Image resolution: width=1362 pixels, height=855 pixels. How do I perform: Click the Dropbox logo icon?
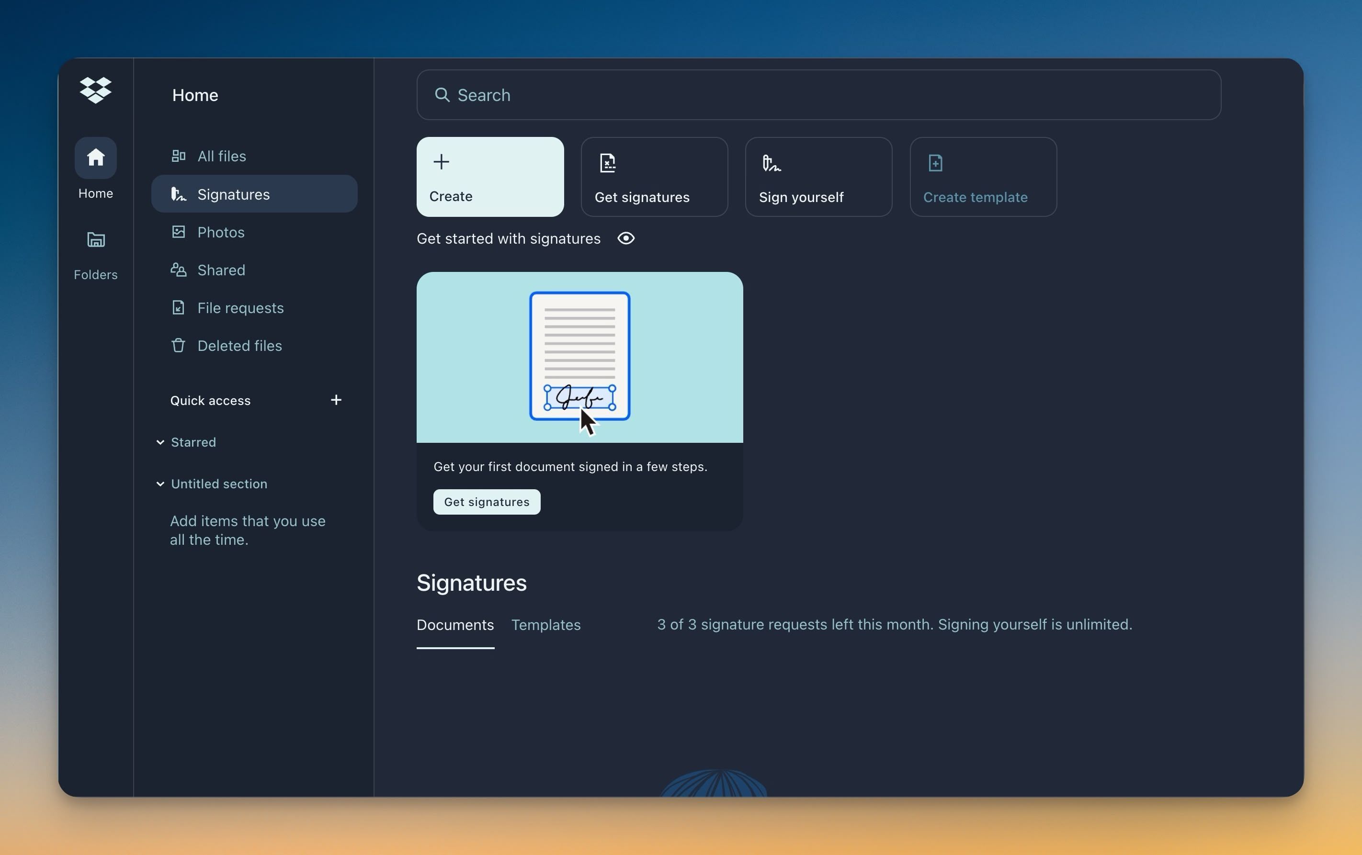pyautogui.click(x=95, y=90)
